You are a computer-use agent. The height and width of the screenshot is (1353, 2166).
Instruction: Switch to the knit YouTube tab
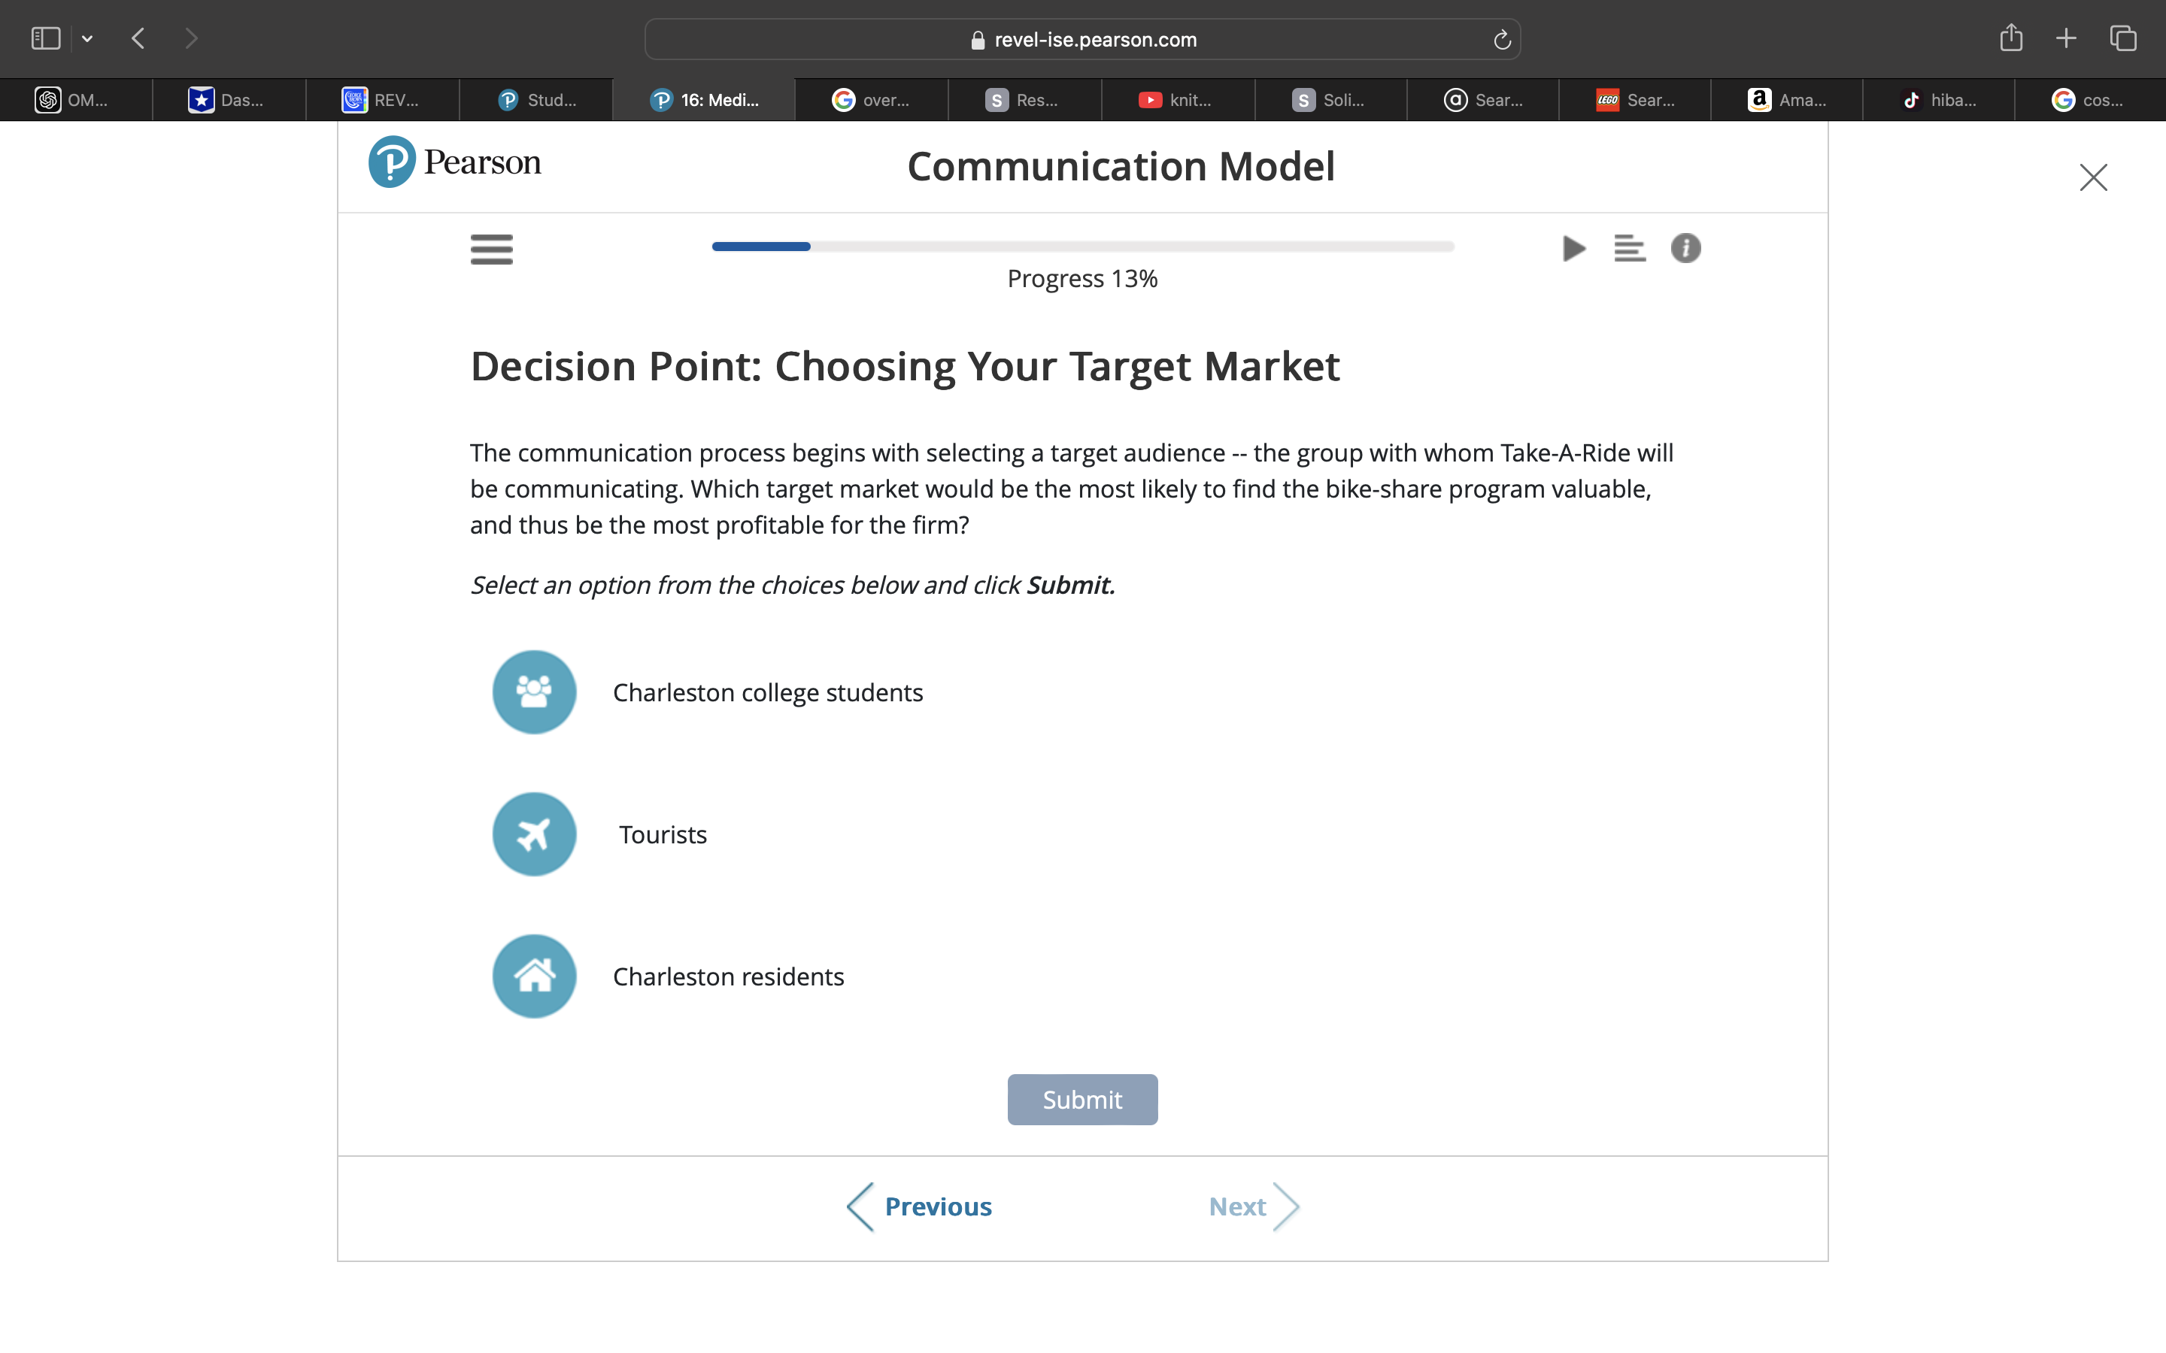pyautogui.click(x=1176, y=100)
